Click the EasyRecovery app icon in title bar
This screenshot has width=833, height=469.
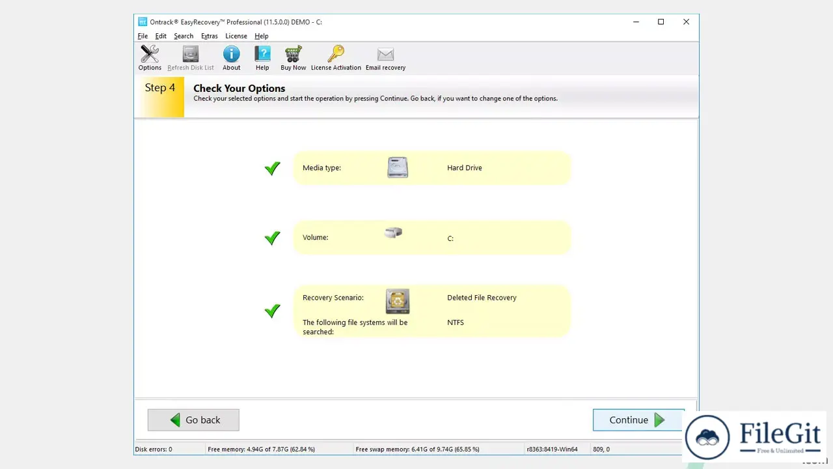tap(143, 21)
